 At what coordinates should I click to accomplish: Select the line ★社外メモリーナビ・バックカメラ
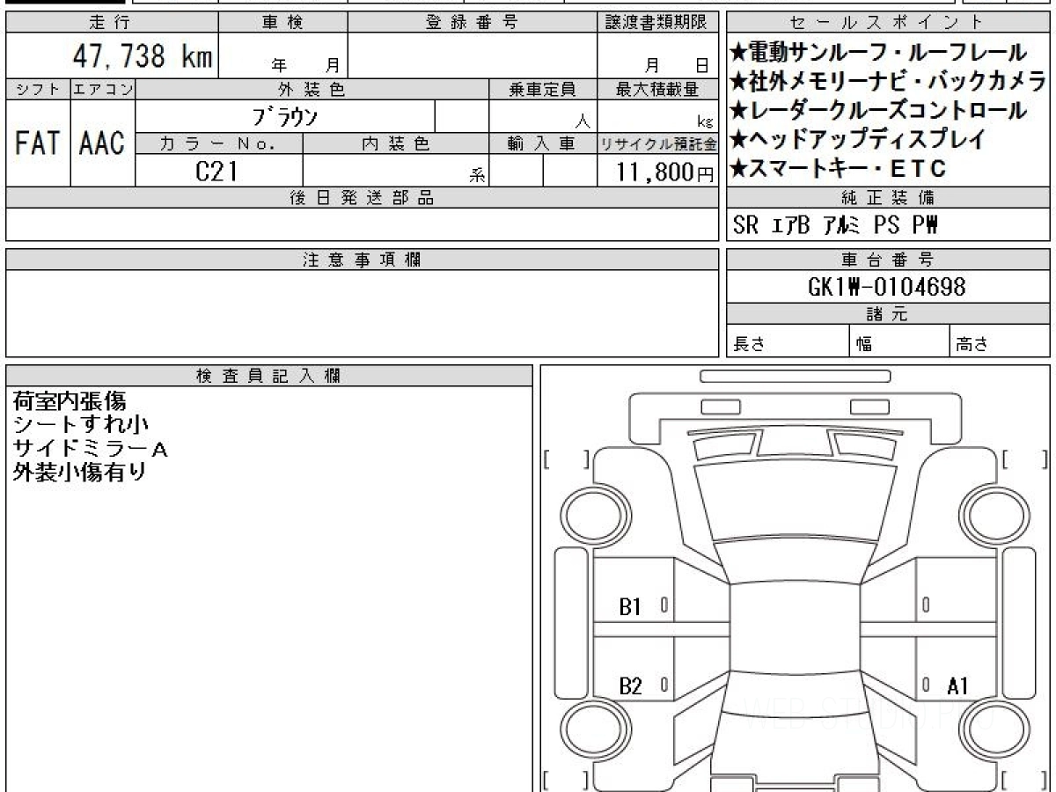[x=889, y=82]
